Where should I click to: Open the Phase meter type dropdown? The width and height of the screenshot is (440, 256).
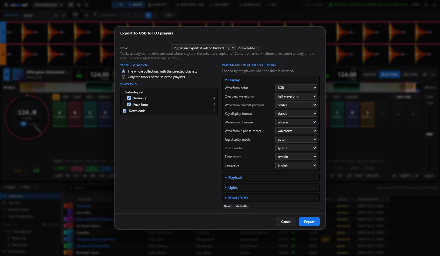(x=296, y=148)
